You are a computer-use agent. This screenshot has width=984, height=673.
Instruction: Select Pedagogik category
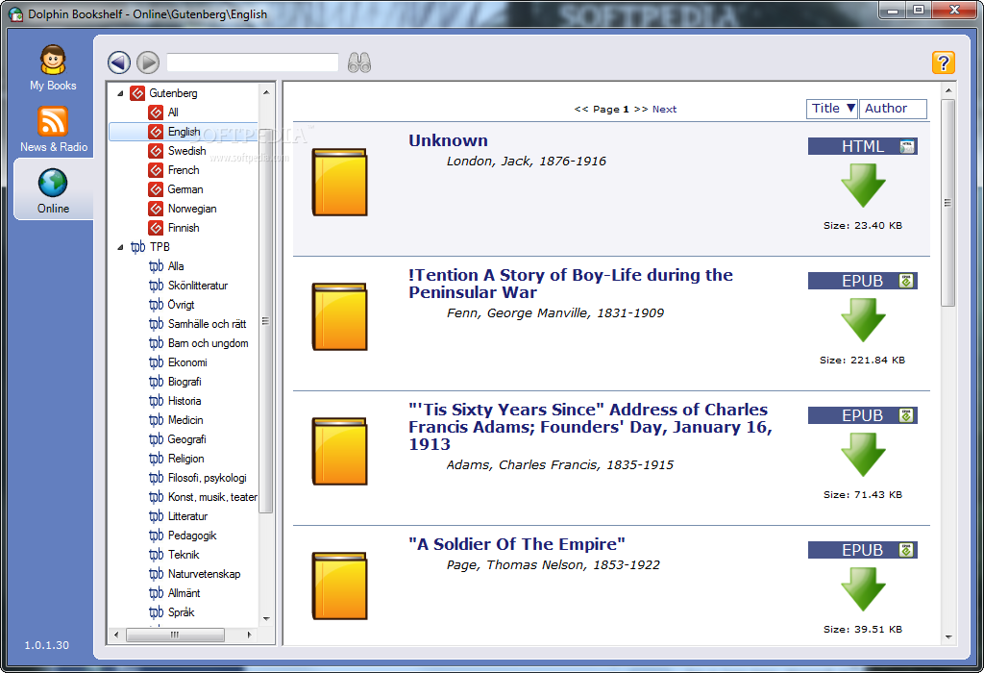point(192,536)
